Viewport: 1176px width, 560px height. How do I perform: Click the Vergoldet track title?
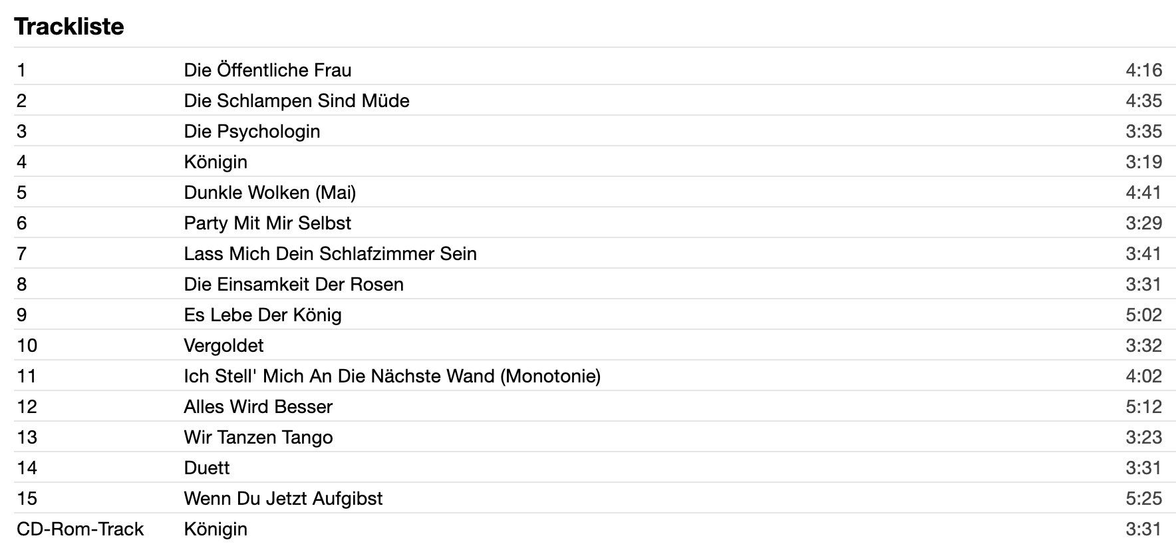tap(223, 345)
